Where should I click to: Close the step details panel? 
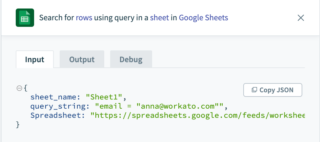coord(301,18)
